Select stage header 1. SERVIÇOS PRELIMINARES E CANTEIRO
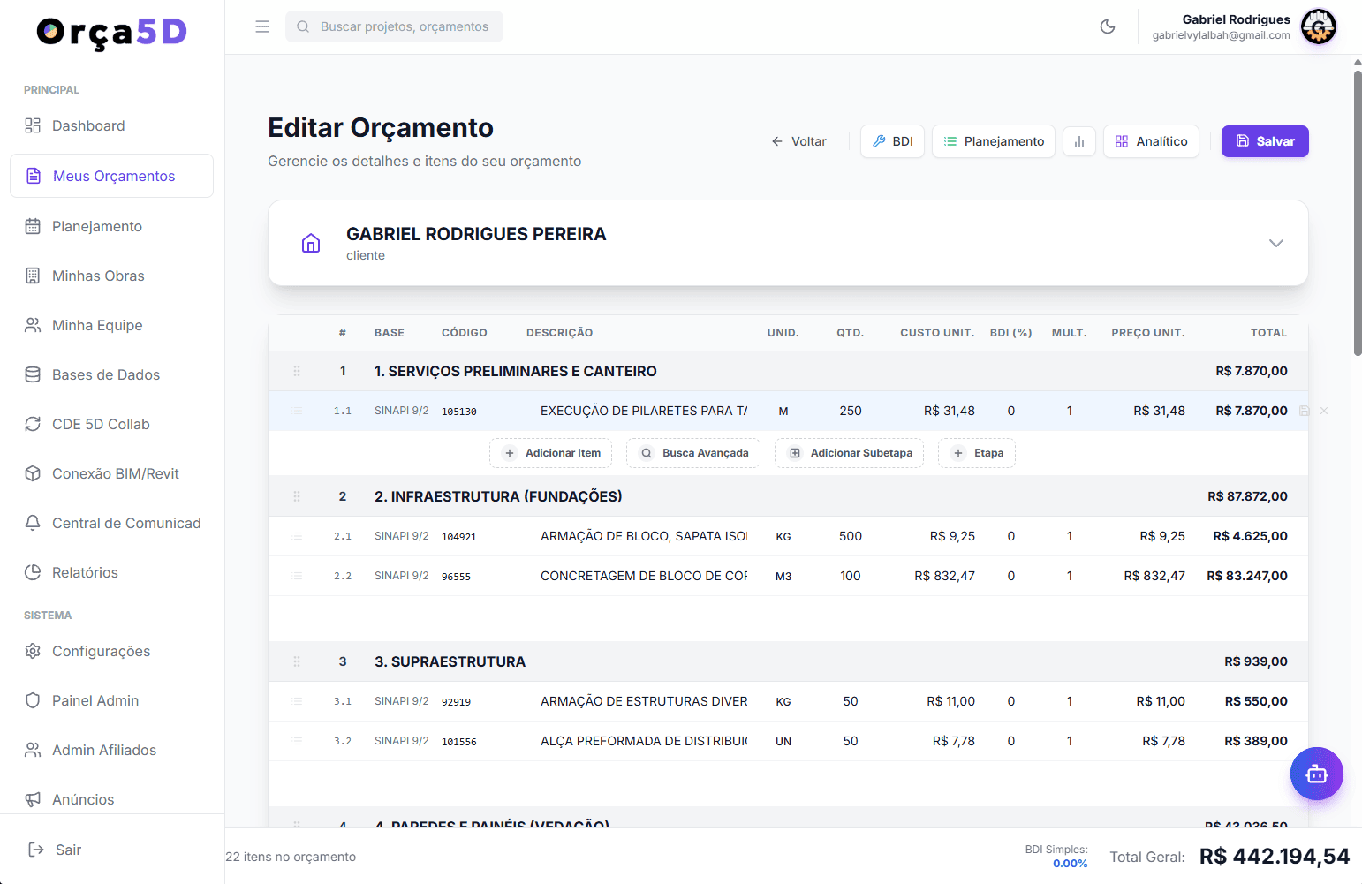The image size is (1362, 884). [516, 371]
